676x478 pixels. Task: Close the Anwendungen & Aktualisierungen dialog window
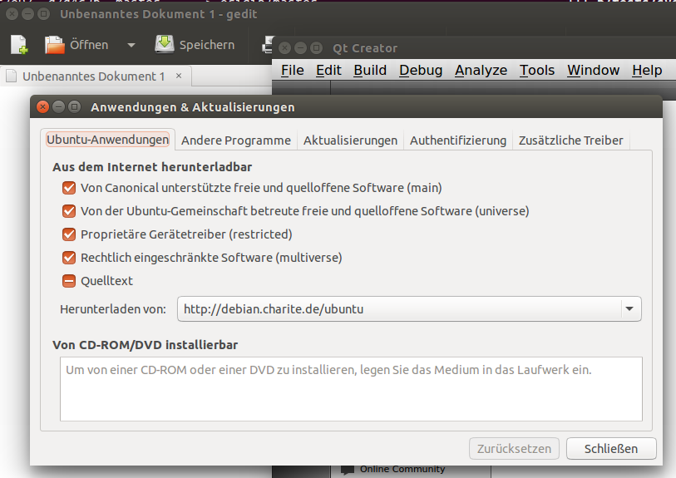coord(43,107)
